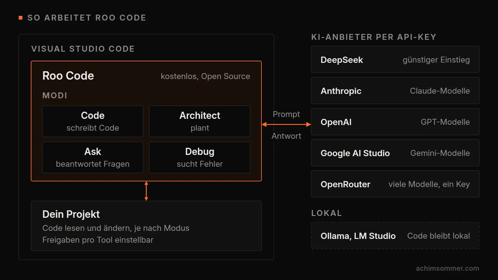Click 'günstiger Einstieg' text

tap(436, 60)
